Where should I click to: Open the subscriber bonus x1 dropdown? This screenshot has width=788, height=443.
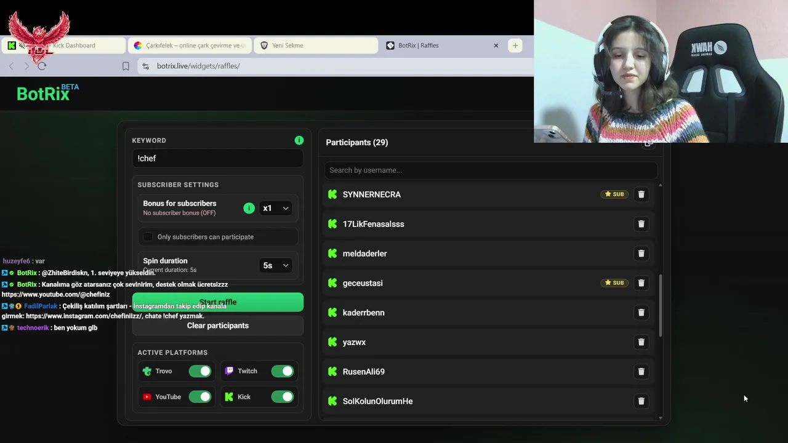click(x=275, y=208)
